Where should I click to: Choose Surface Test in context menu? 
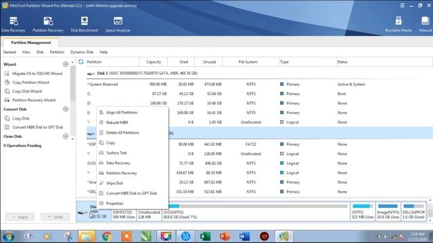133,153
